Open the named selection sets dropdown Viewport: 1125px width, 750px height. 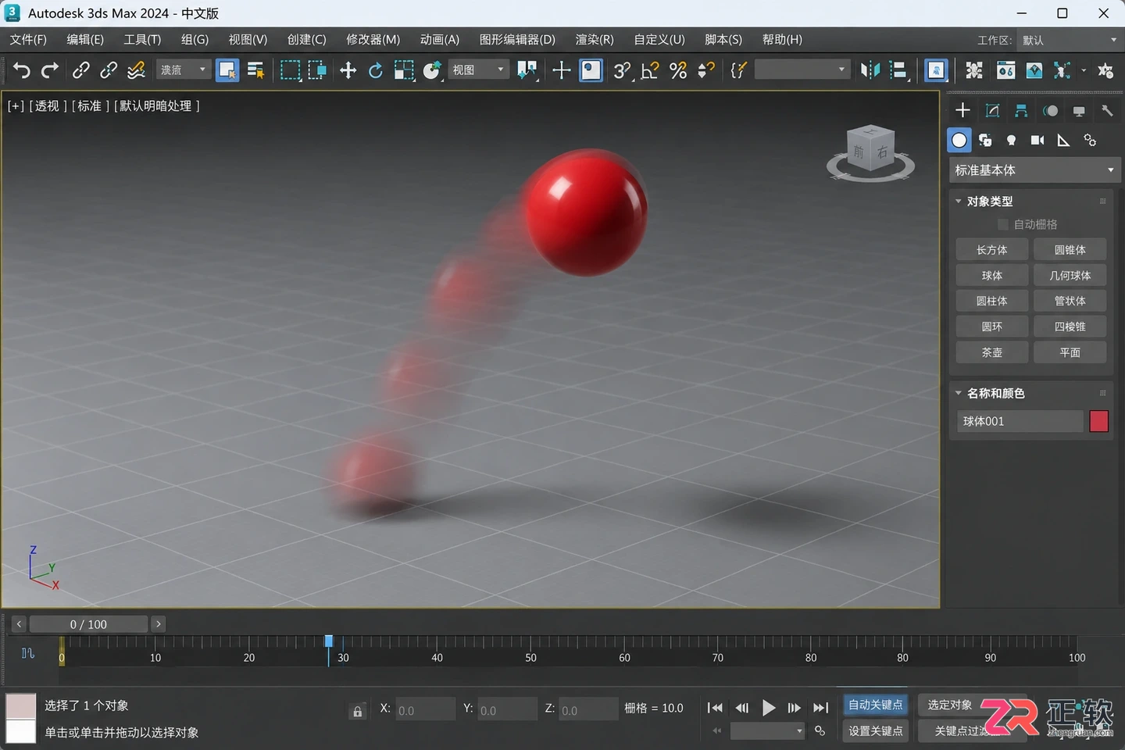[x=802, y=70]
